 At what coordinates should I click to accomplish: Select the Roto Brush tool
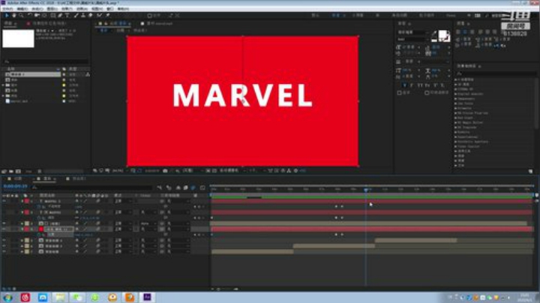[x=100, y=16]
